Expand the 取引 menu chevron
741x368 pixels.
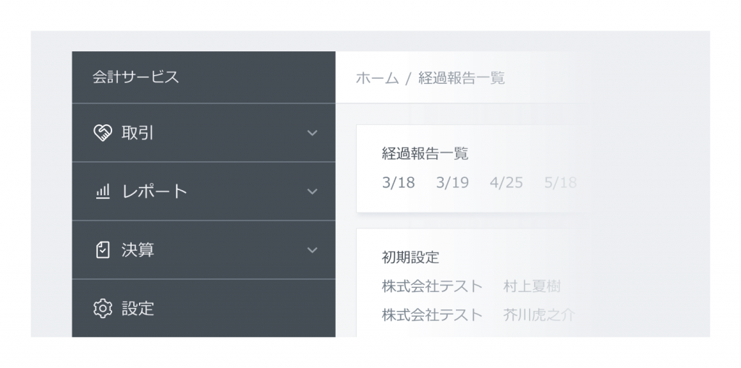tap(312, 133)
